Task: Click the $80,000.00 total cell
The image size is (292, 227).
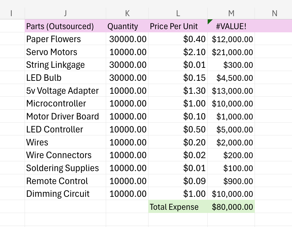Action: pos(232,207)
